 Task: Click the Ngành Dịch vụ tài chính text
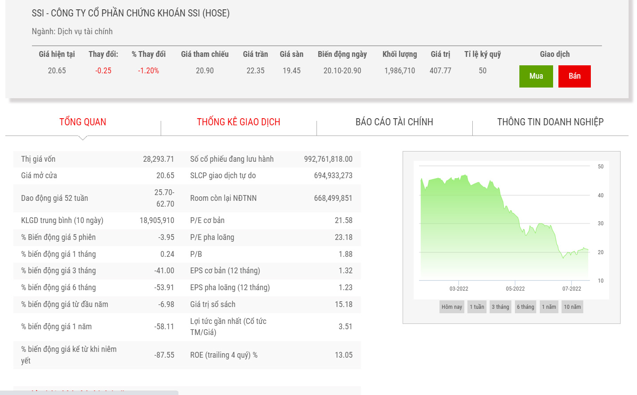tap(72, 32)
